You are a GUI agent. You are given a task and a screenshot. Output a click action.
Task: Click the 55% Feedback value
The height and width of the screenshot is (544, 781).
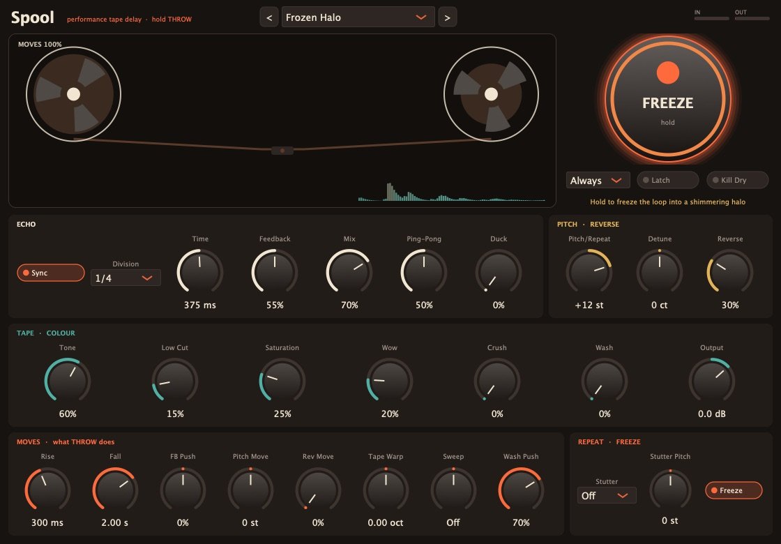pyautogui.click(x=275, y=305)
